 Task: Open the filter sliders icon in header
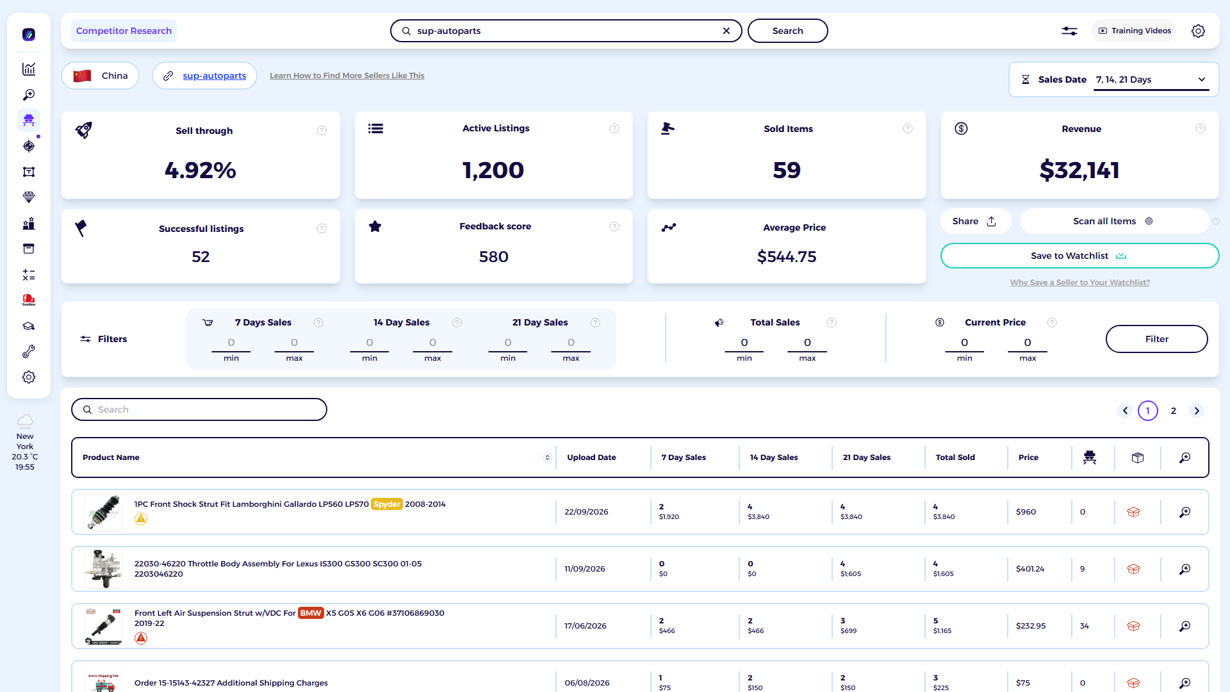[1069, 31]
